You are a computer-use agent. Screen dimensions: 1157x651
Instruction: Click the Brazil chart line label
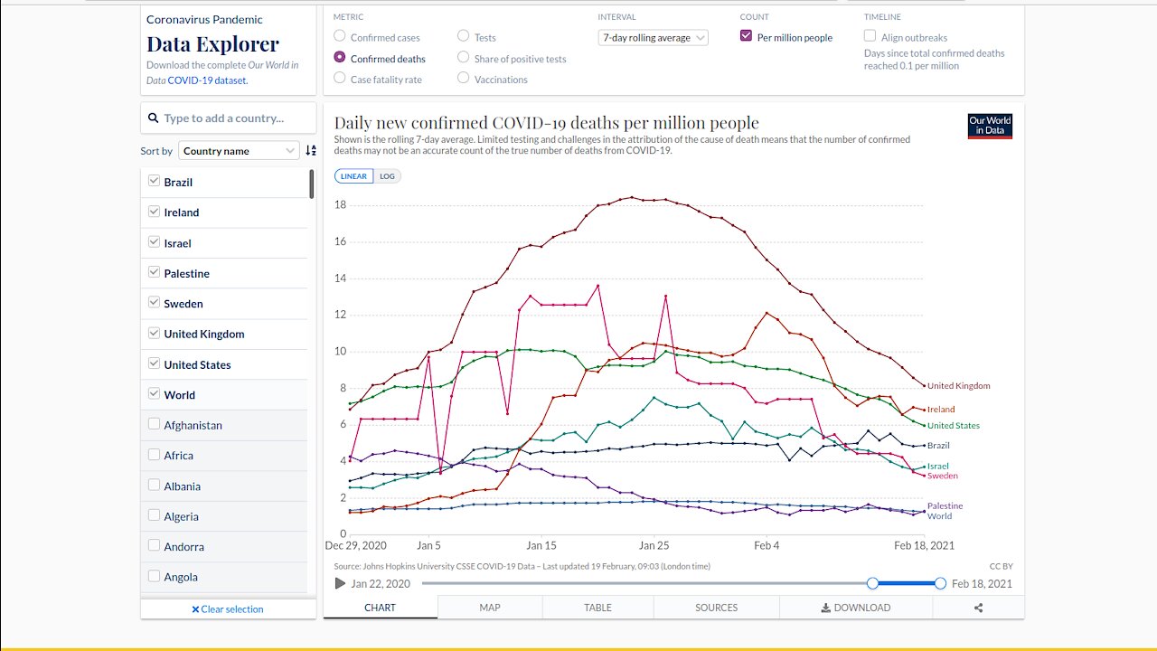click(938, 446)
